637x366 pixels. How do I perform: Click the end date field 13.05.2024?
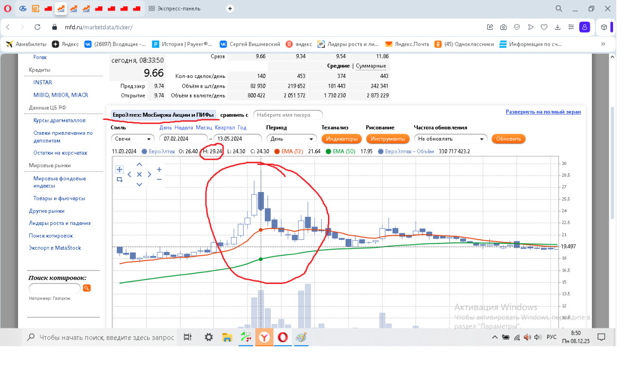coord(237,139)
